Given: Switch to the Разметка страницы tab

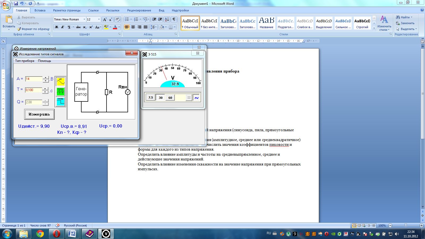Looking at the screenshot, I should tap(67, 10).
